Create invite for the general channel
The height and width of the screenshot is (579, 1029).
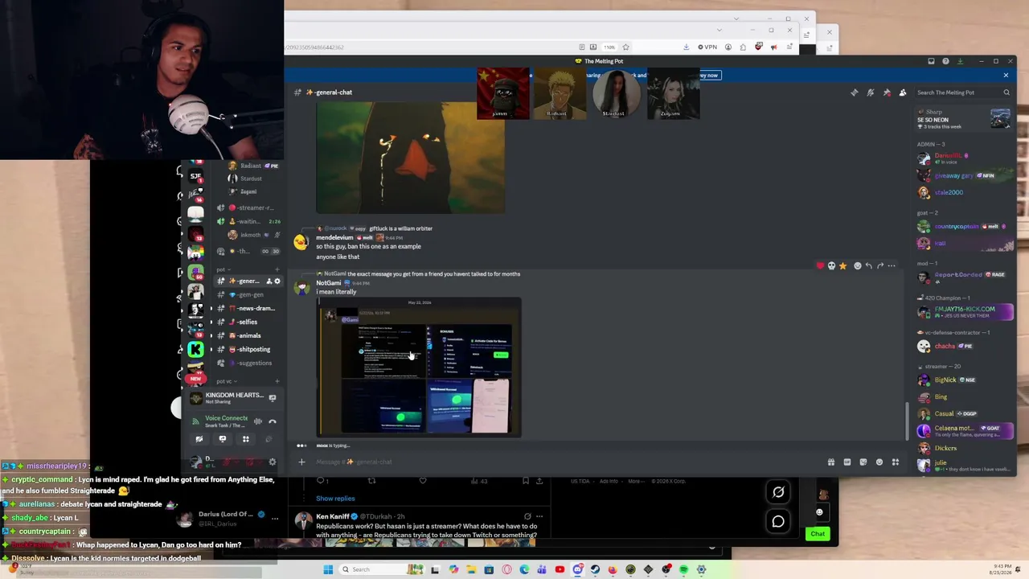(268, 281)
